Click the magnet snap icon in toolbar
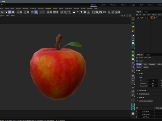 click(25, 12)
